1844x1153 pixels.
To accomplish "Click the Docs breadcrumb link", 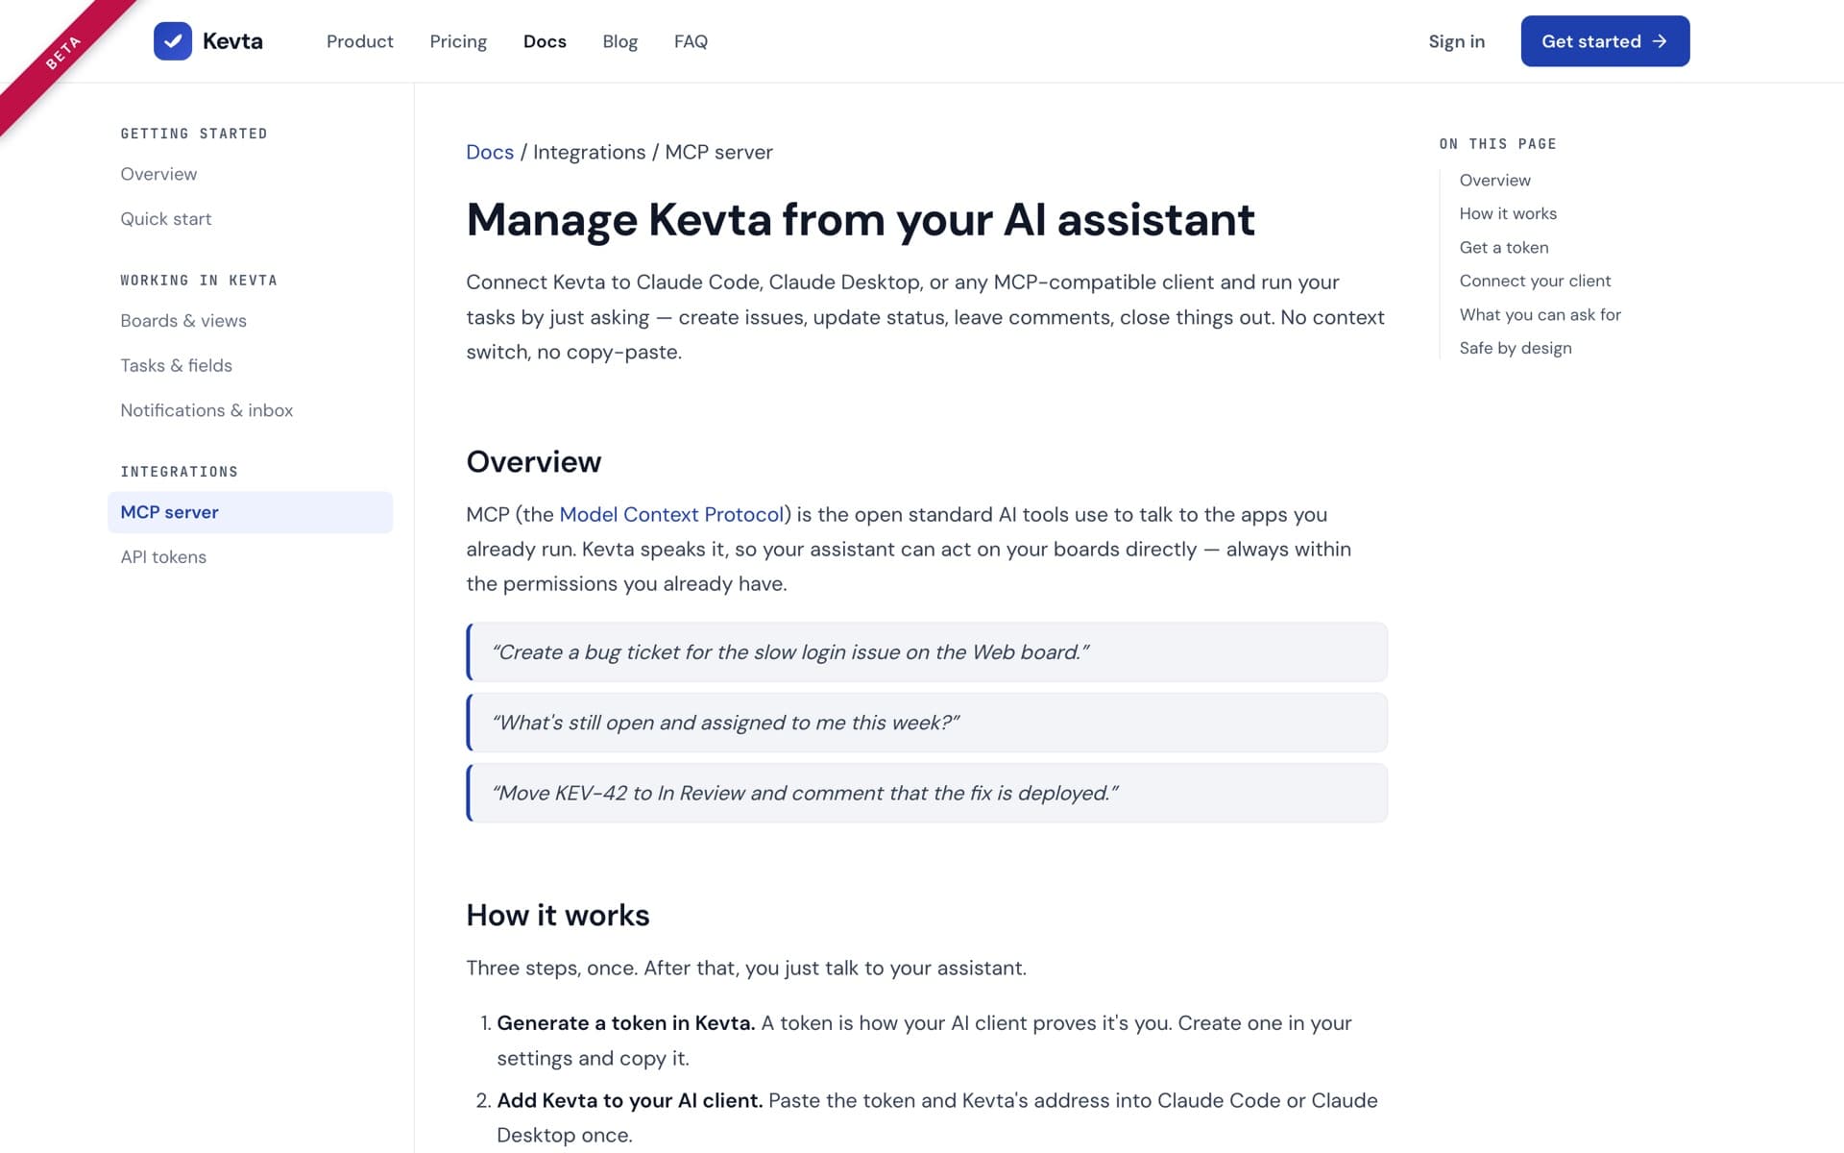I will (490, 152).
